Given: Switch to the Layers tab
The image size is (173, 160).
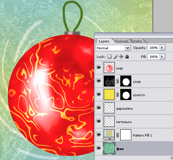Looking at the screenshot, I should pos(104,41).
